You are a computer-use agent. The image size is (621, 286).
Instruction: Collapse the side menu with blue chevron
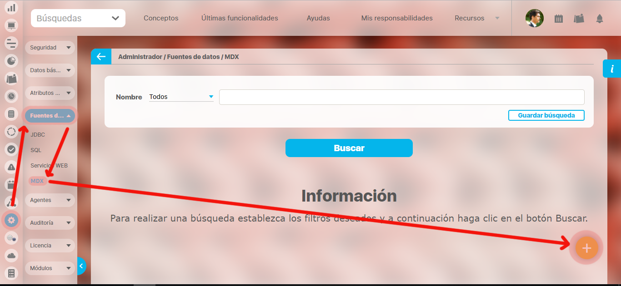pyautogui.click(x=81, y=266)
